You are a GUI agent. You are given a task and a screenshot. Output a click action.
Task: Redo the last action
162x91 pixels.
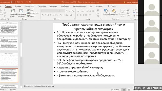(x=27, y=2)
